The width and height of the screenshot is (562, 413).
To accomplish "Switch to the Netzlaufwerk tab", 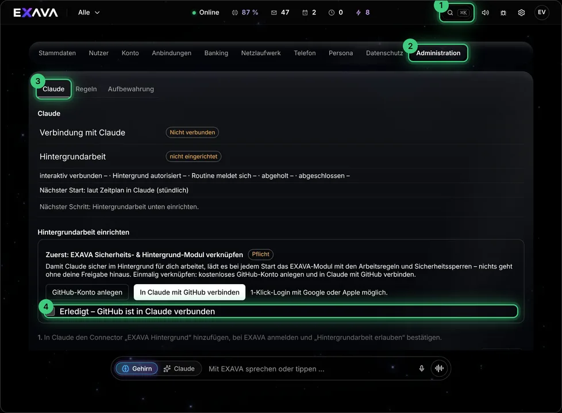I will [261, 53].
